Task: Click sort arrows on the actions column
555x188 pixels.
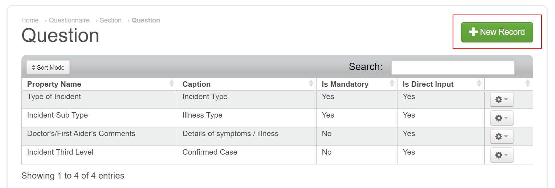Action: tap(528, 84)
